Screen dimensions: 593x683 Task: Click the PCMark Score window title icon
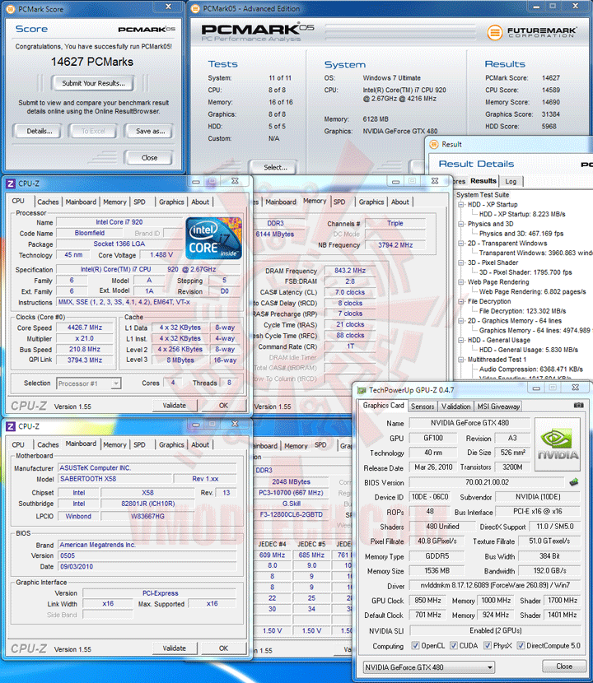[11, 9]
